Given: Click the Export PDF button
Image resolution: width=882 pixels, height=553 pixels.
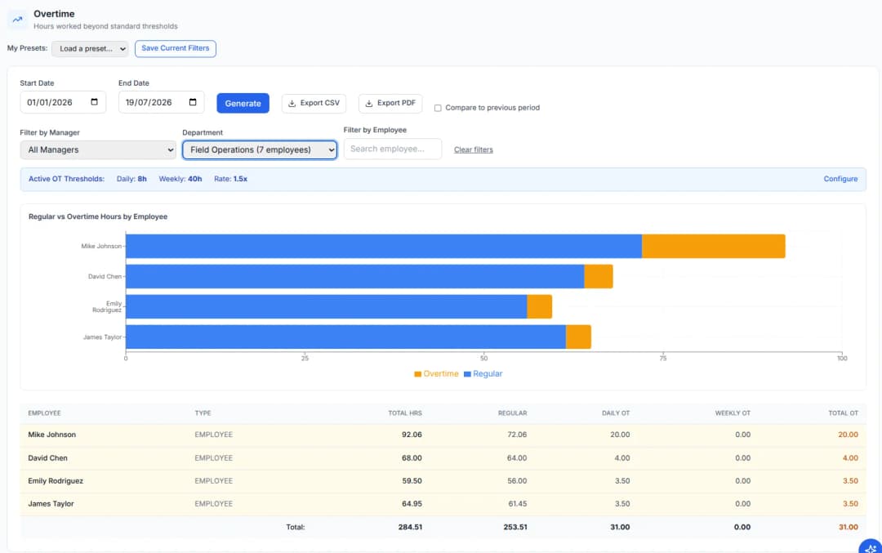Looking at the screenshot, I should [x=390, y=103].
